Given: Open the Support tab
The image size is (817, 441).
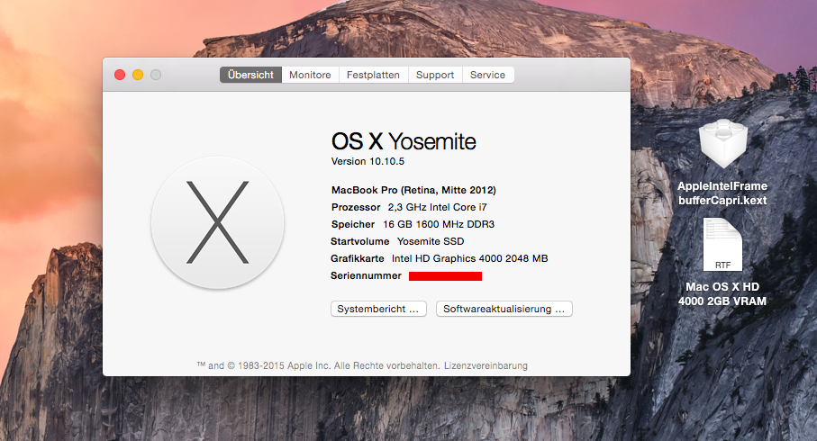Looking at the screenshot, I should coord(435,75).
